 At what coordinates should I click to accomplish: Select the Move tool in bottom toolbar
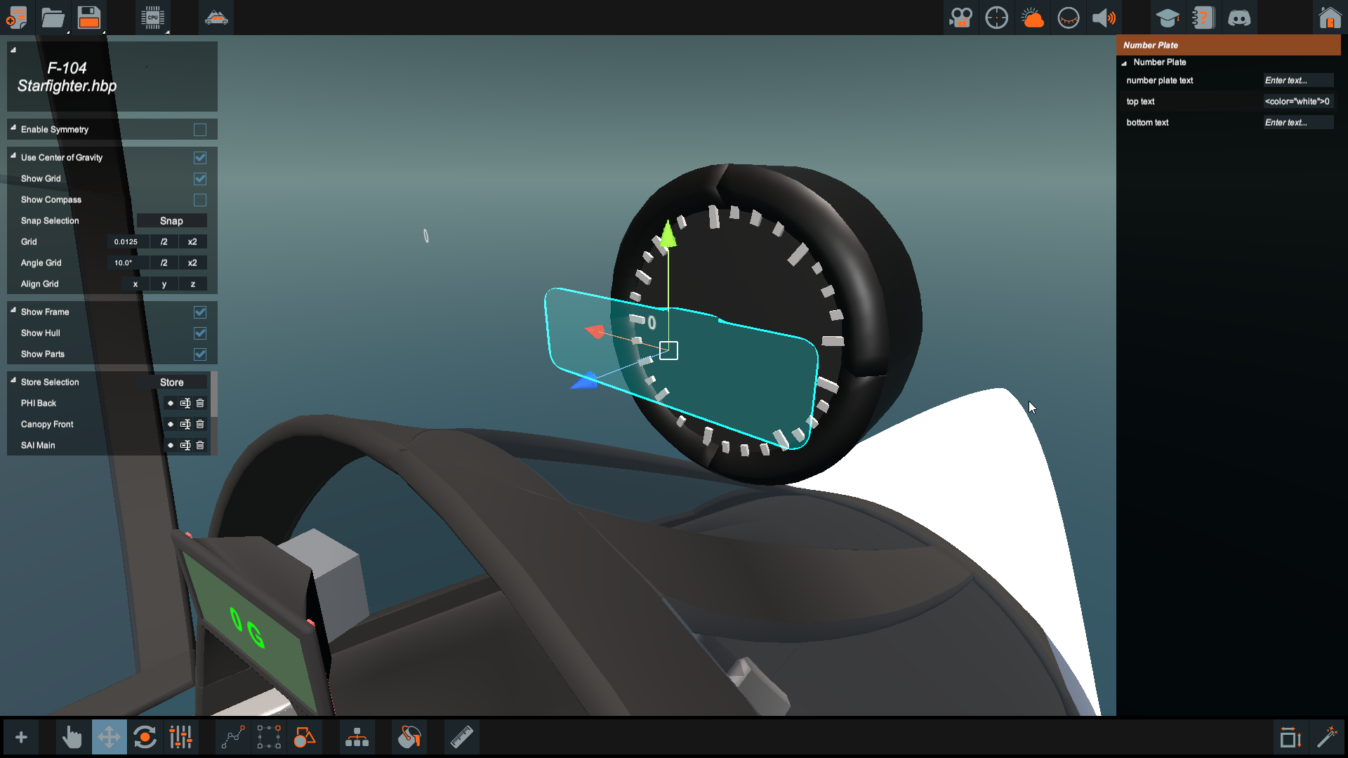[x=109, y=737]
